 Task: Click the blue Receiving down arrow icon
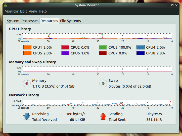click(x=27, y=116)
